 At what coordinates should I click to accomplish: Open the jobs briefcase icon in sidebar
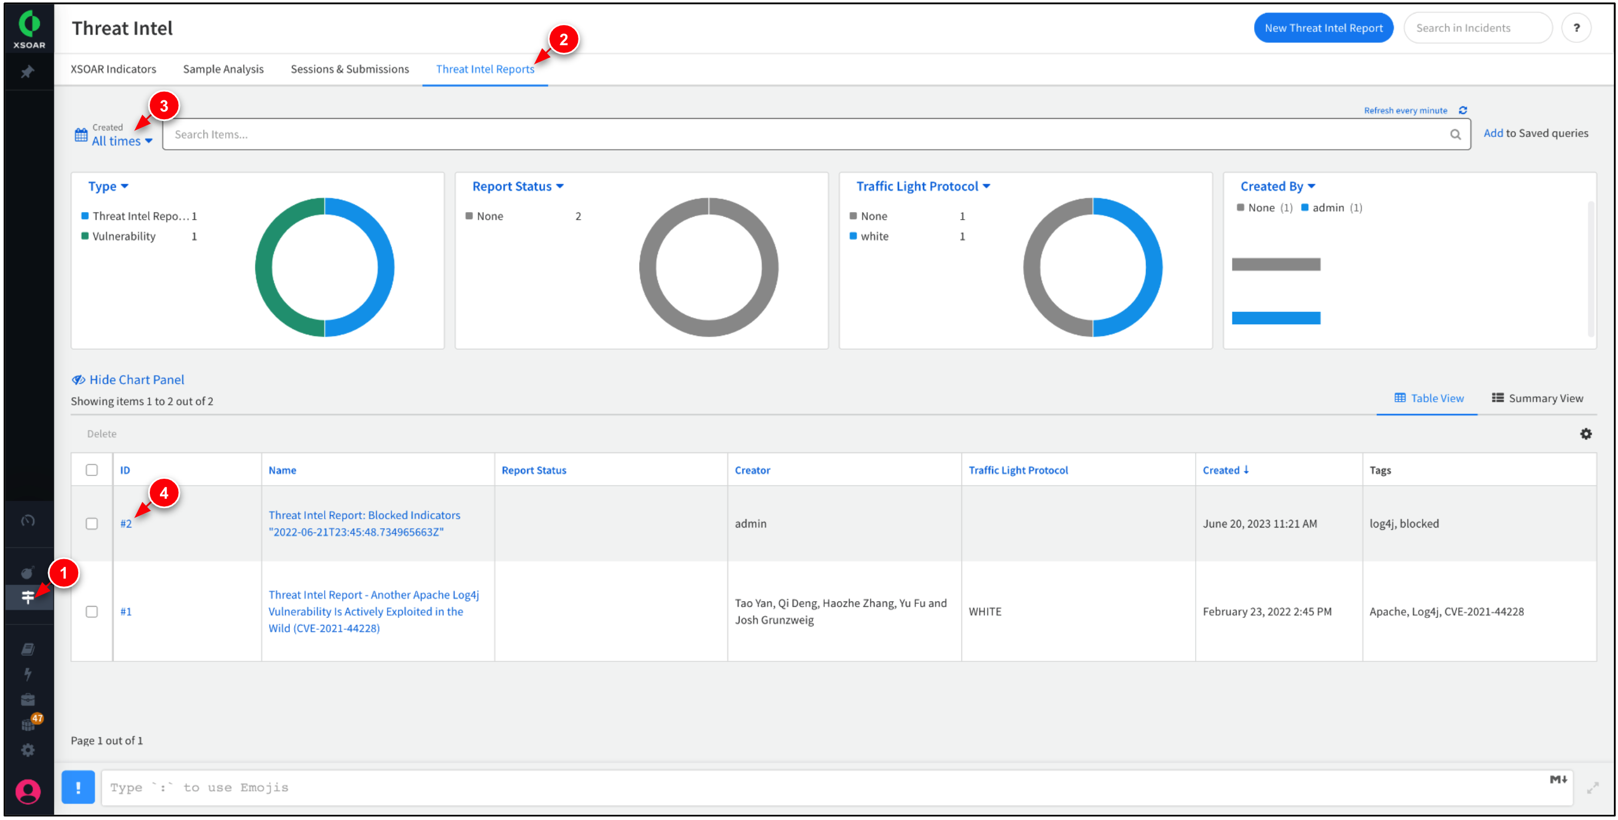click(x=28, y=700)
